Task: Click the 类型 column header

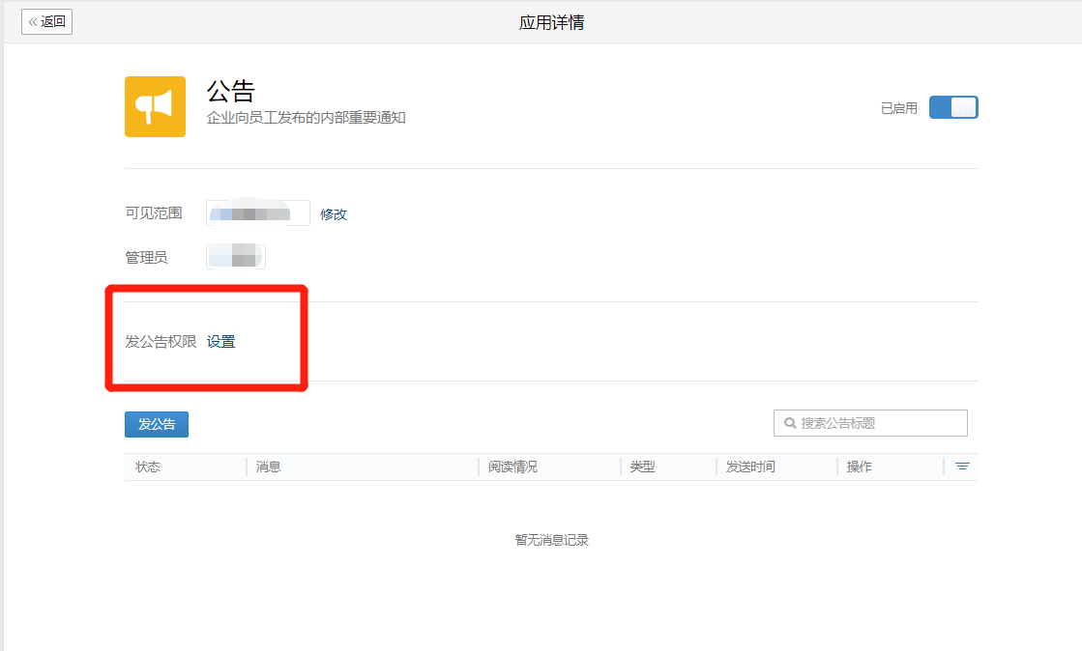Action: pyautogui.click(x=643, y=466)
